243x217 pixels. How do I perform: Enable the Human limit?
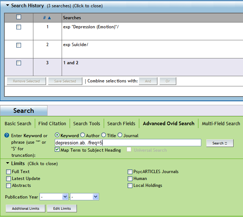coord(130,179)
